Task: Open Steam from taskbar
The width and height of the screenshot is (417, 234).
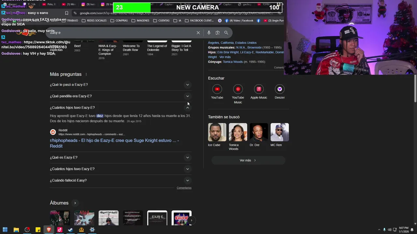Action: pyautogui.click(x=70, y=230)
